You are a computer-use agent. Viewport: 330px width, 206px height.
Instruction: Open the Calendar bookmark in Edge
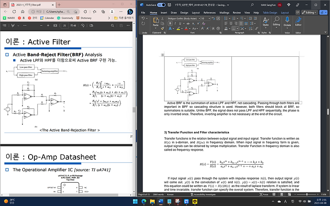coord(47,18)
